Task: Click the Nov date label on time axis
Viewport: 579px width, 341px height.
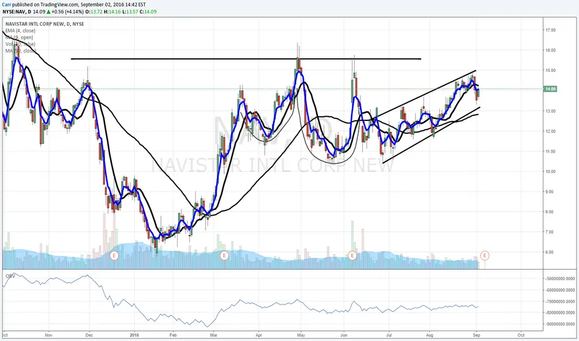Action: coord(48,335)
